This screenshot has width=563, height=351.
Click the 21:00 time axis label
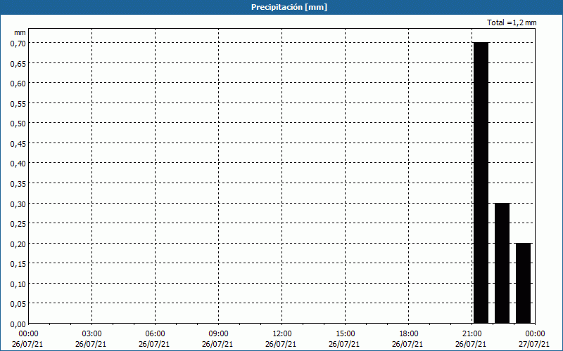[x=472, y=333]
